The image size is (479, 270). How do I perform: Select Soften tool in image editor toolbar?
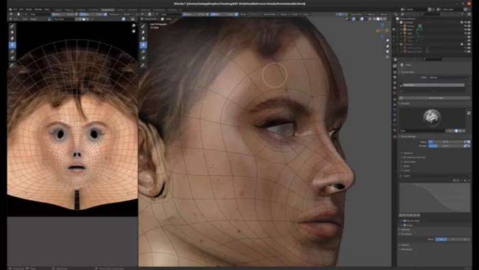pyautogui.click(x=12, y=32)
